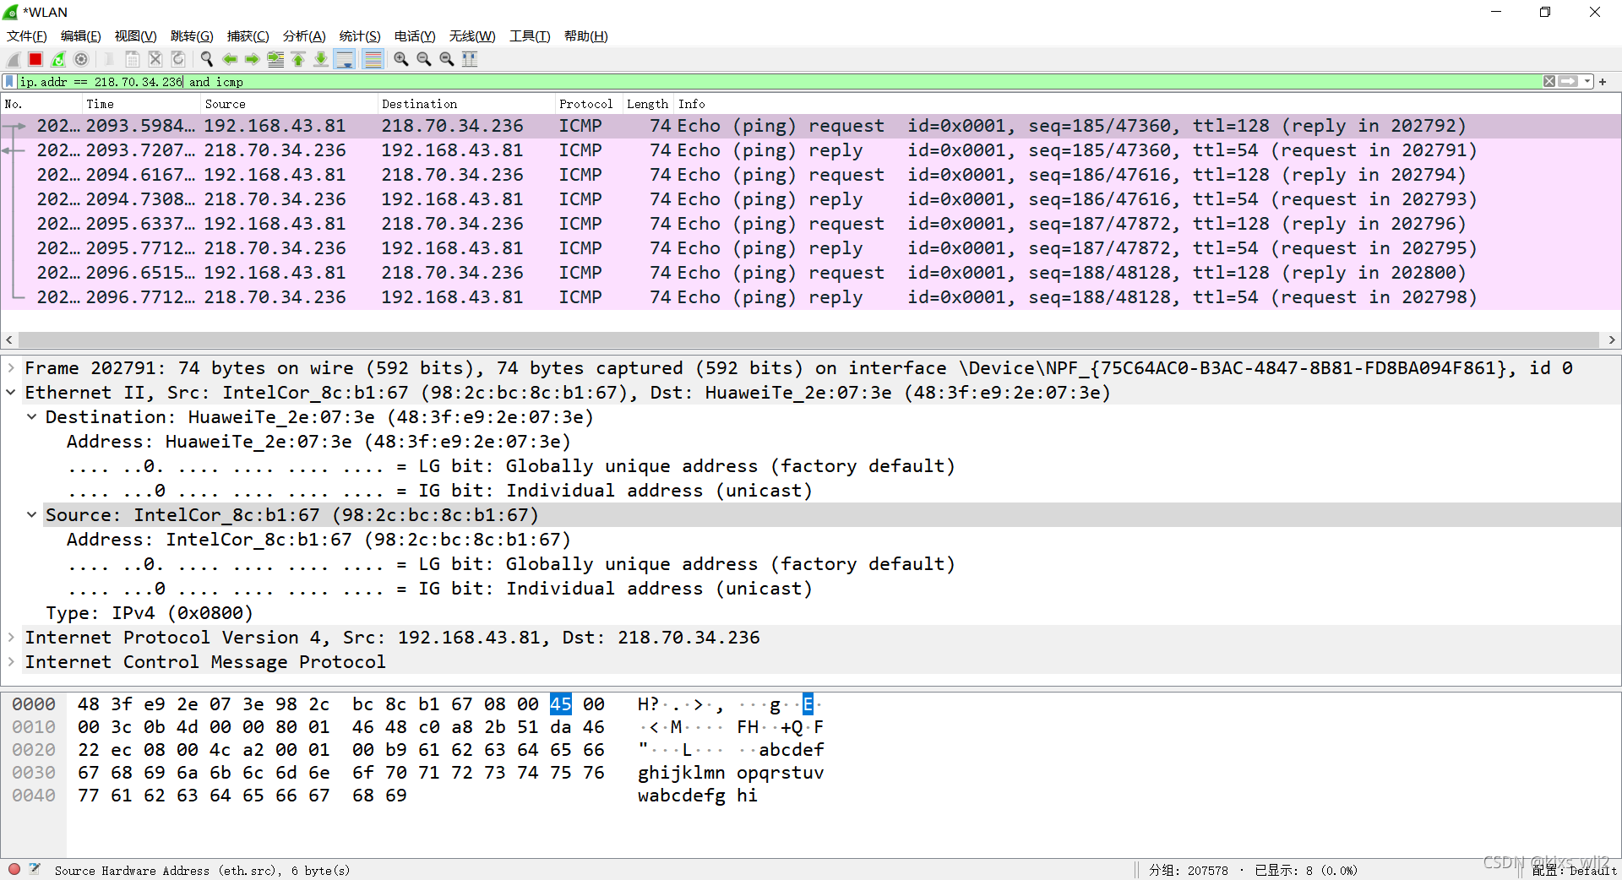Sort by the Destination column header
Screen dimensions: 1622x880
[466, 104]
